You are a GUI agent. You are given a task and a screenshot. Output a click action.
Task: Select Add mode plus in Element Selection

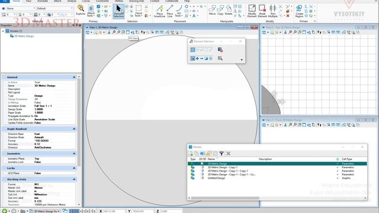tap(197, 59)
